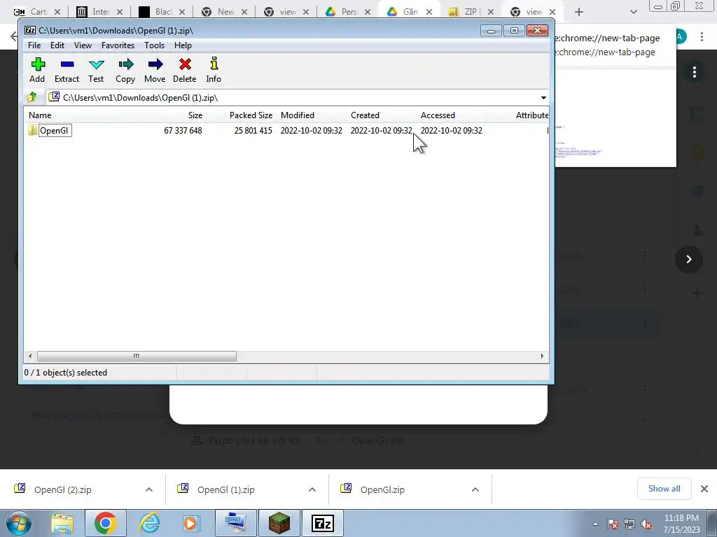Screen dimensions: 717x537
Task: Click the 7-Zip taskbar icon
Action: click(322, 523)
